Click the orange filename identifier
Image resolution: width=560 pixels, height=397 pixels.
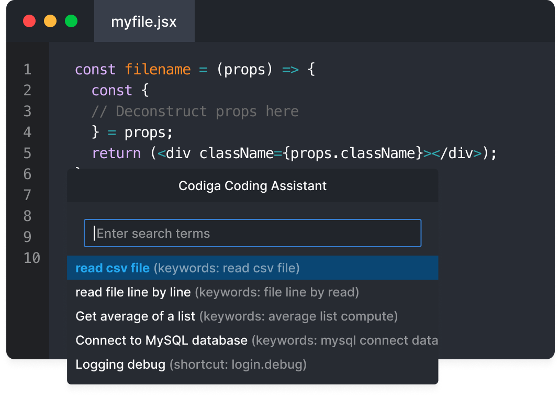click(158, 69)
